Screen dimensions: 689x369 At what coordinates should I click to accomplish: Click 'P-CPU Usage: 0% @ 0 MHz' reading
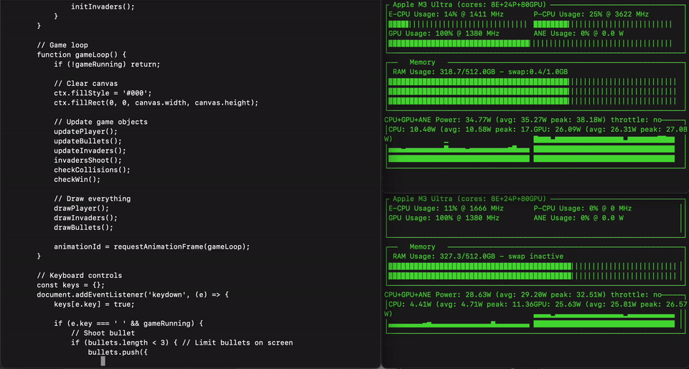coord(583,209)
